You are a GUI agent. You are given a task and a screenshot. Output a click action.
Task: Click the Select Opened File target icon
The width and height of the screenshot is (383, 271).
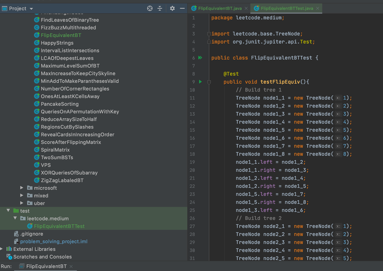(x=150, y=8)
